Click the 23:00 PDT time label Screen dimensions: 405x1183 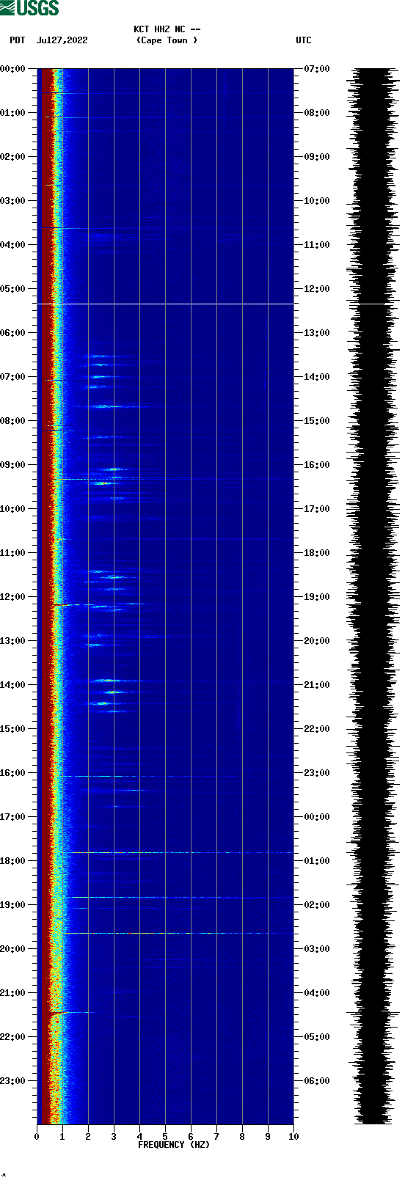[13, 1081]
